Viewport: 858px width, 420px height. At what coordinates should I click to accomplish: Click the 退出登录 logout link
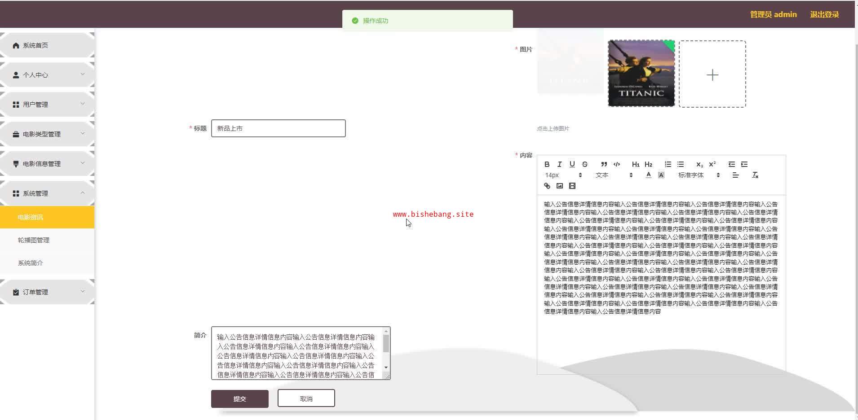point(824,14)
